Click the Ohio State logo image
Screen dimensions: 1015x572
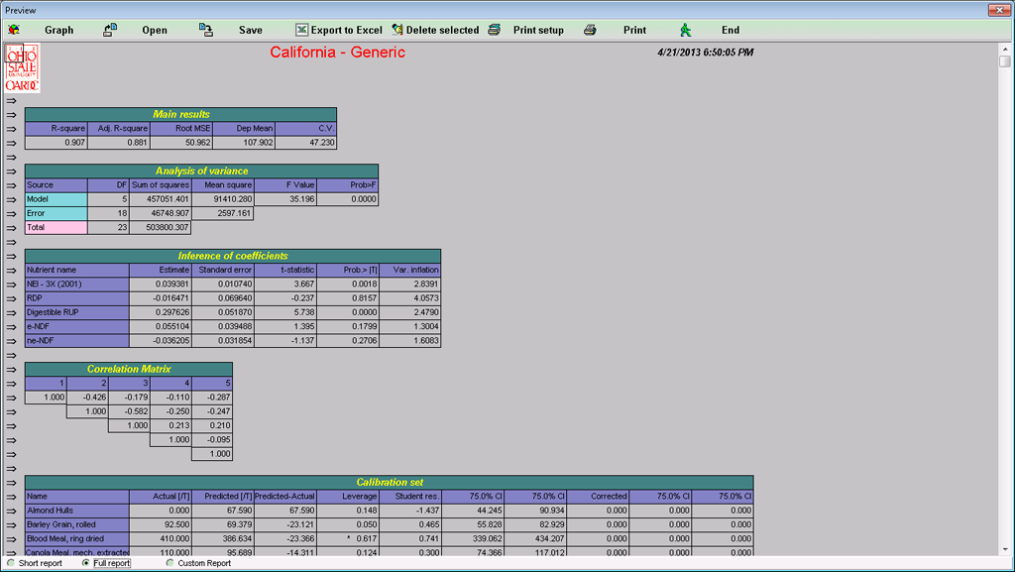click(22, 67)
